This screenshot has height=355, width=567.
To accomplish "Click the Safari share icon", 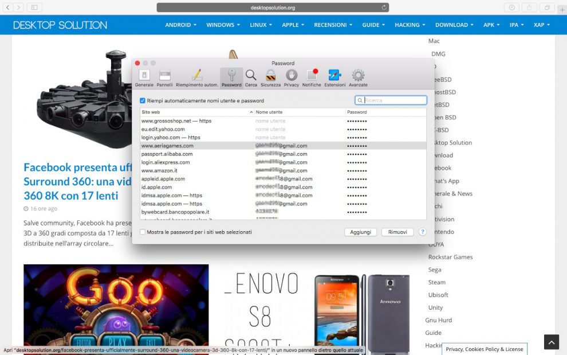I will pos(529,7).
